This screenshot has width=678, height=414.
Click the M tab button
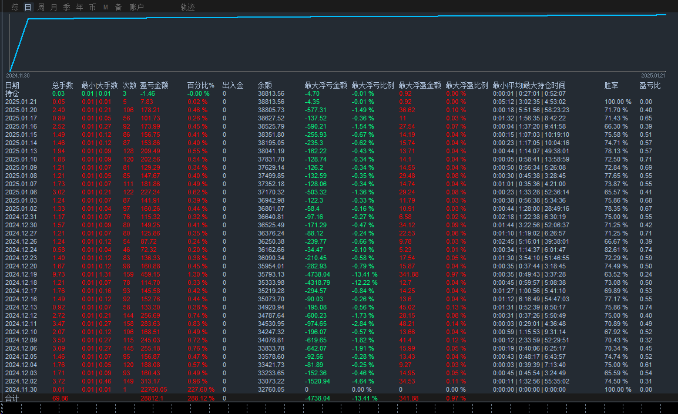[x=106, y=7]
